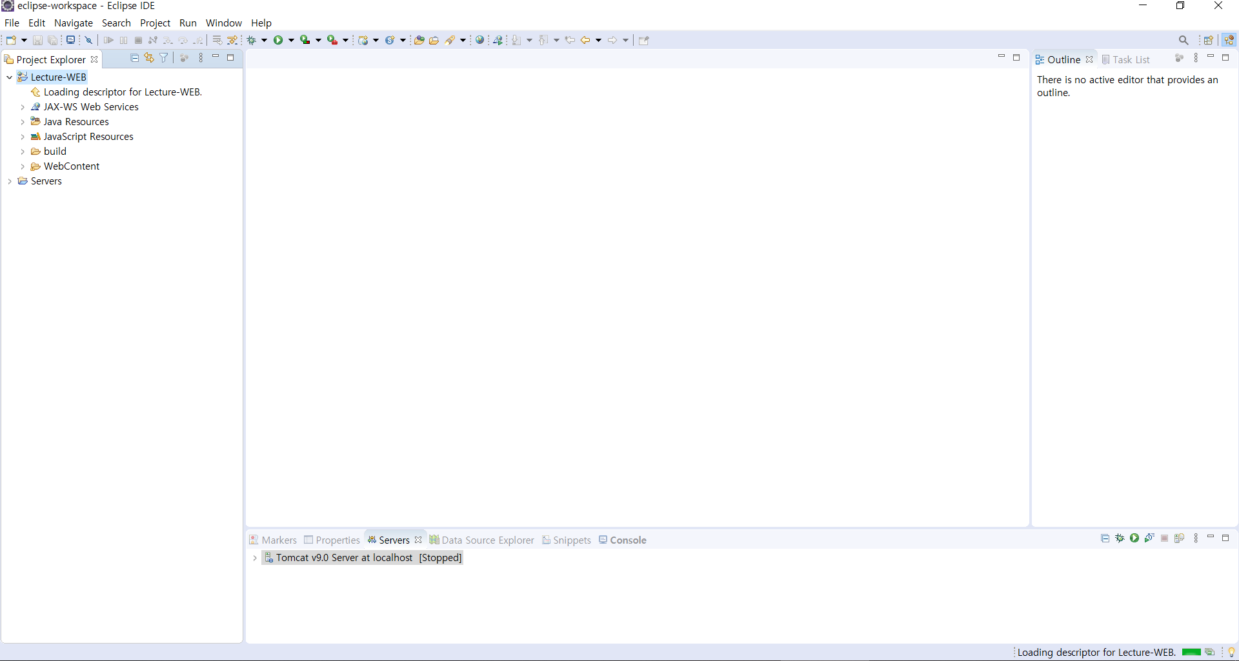
Task: Click the tip of the day lightbulb icon
Action: pos(1231,653)
